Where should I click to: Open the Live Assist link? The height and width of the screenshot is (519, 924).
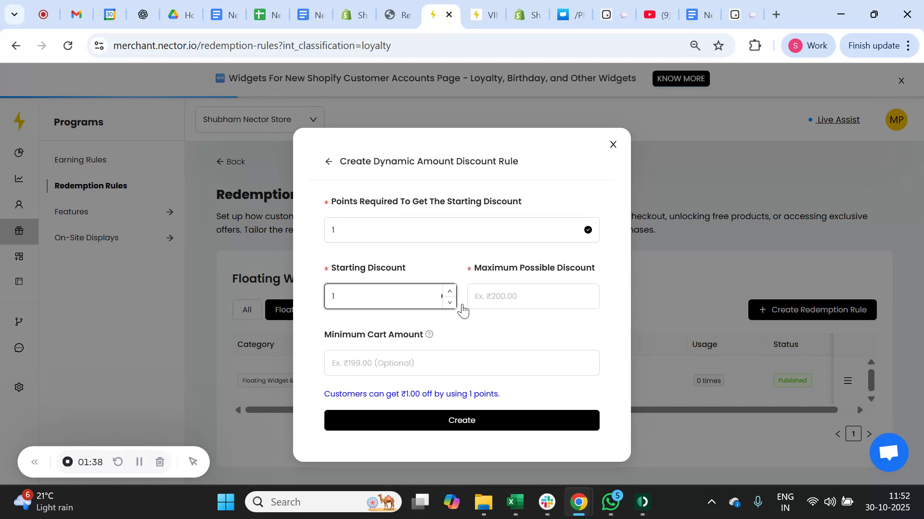tap(838, 120)
